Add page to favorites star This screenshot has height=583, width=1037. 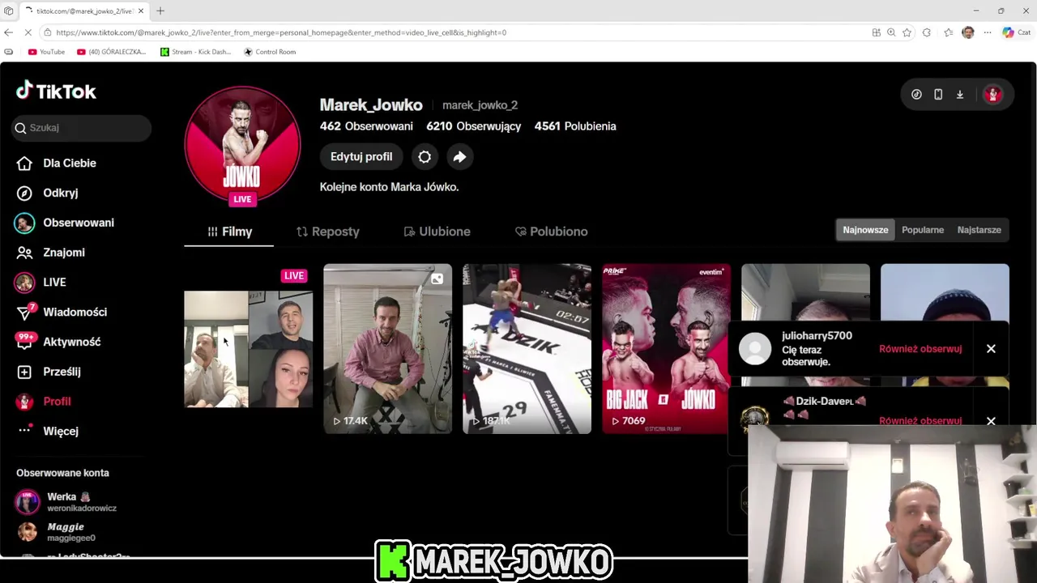click(907, 32)
